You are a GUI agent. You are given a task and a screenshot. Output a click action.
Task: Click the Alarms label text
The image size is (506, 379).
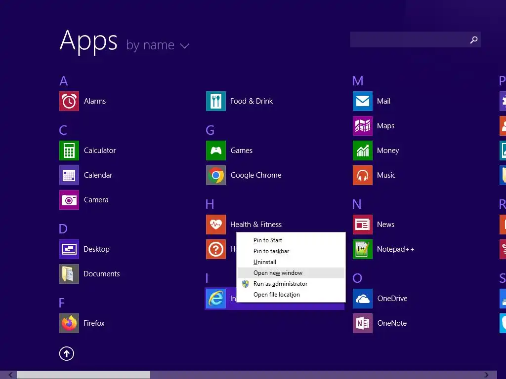[95, 101]
